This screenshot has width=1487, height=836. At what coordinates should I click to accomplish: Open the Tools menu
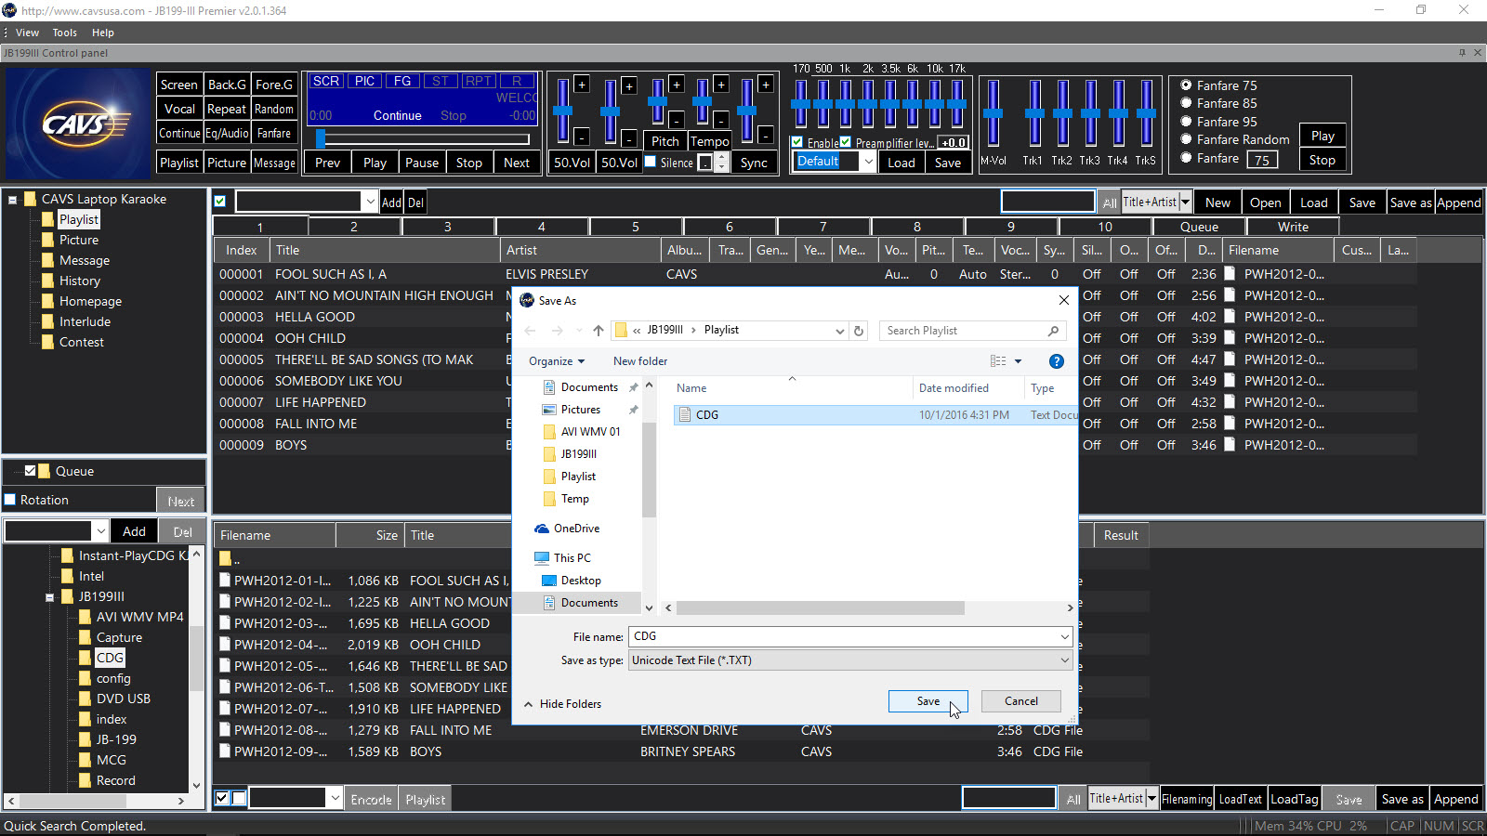65,33
